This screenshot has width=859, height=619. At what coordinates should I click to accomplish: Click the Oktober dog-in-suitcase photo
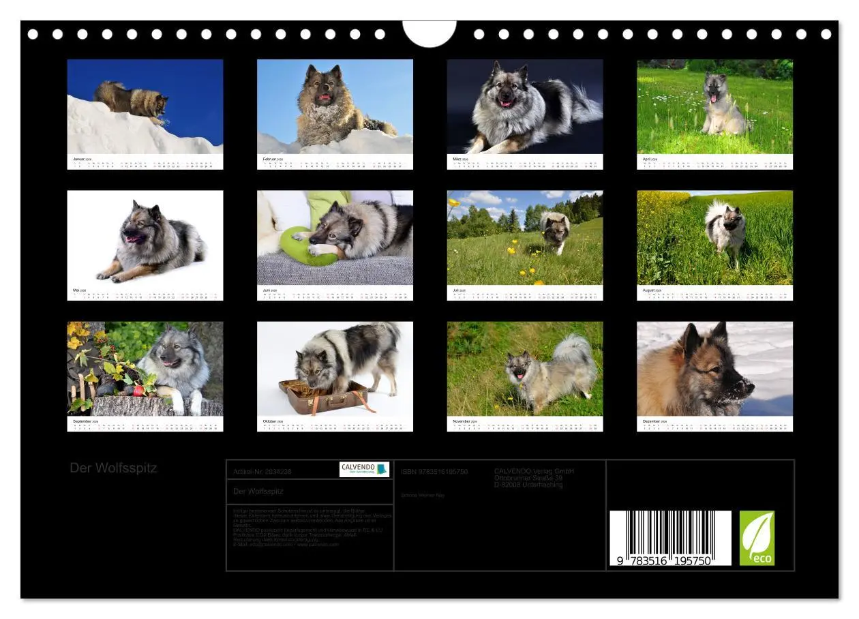(x=335, y=375)
